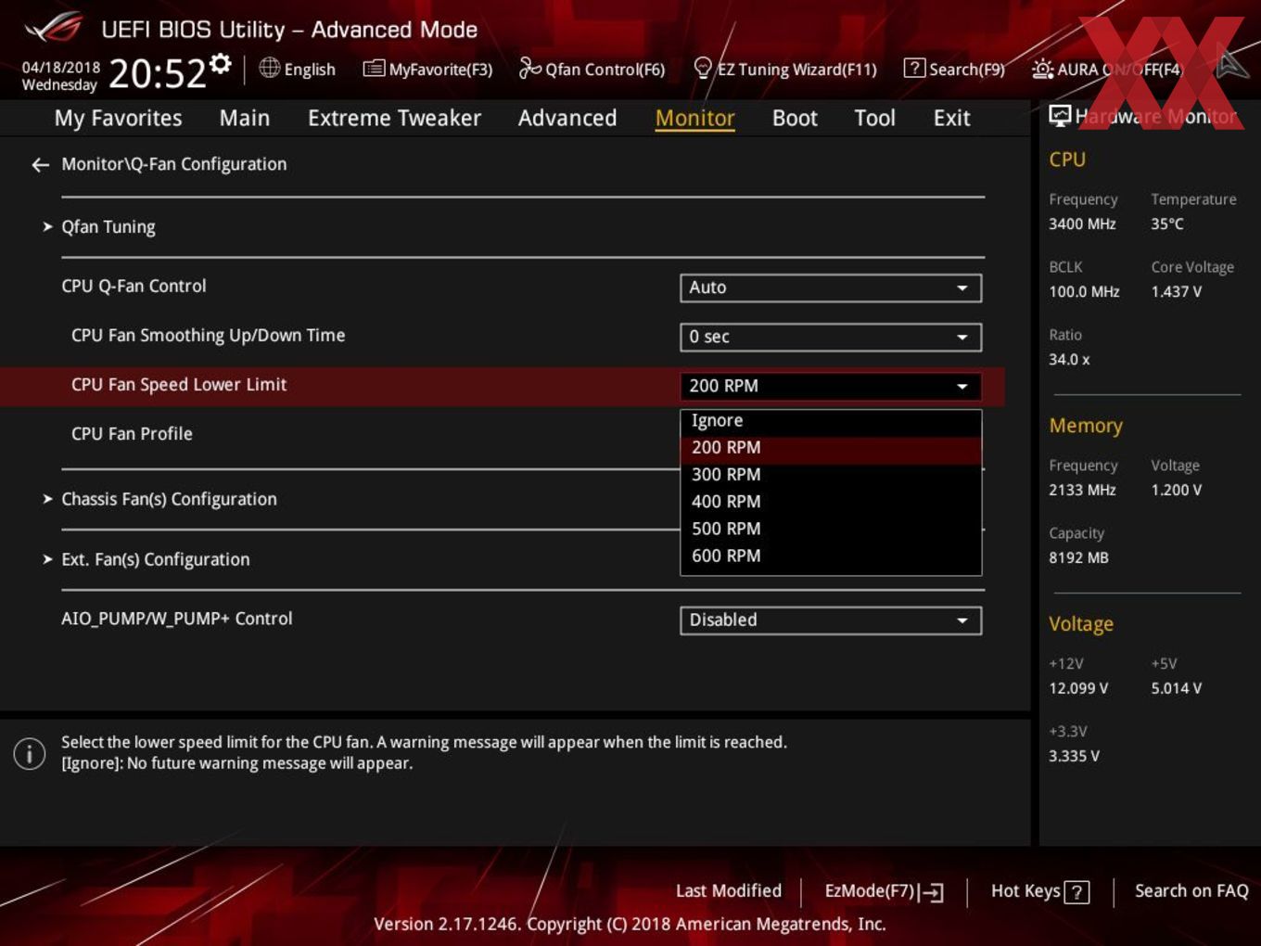
Task: Click the info icon beside the help text
Action: (30, 753)
